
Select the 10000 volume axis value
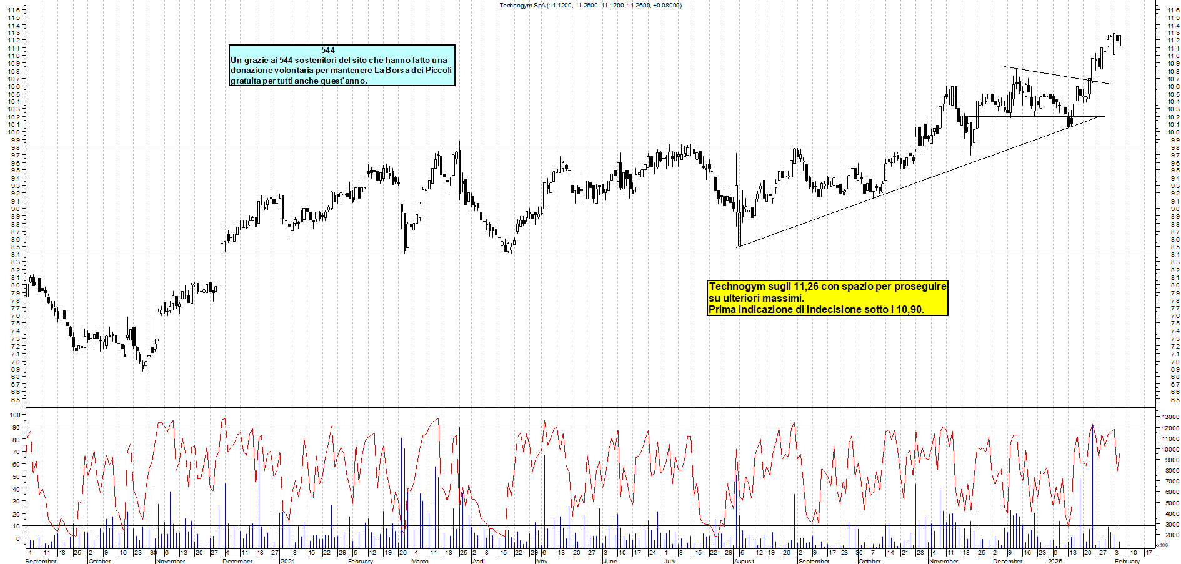[1170, 449]
